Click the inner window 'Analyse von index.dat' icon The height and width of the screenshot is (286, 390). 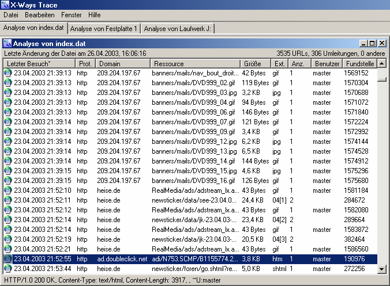click(x=7, y=43)
